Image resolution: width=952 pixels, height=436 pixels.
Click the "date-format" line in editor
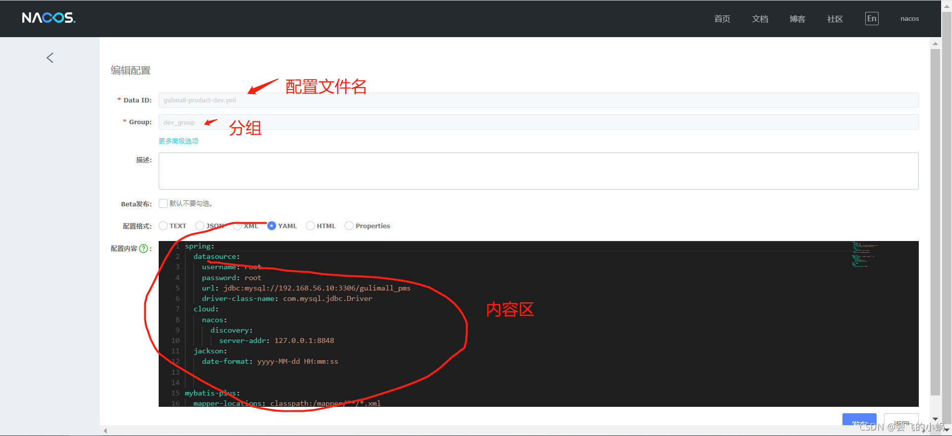[x=270, y=361]
